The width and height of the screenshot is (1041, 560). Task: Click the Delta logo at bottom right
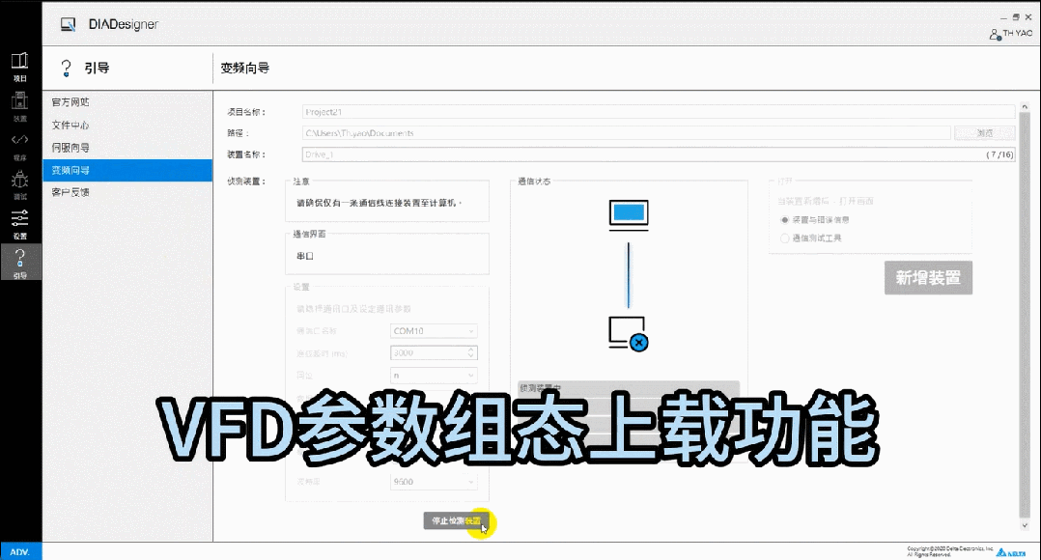coord(1010,551)
